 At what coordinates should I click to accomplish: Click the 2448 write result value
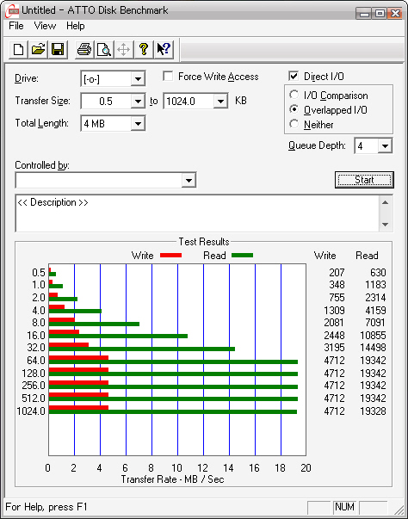(x=334, y=336)
